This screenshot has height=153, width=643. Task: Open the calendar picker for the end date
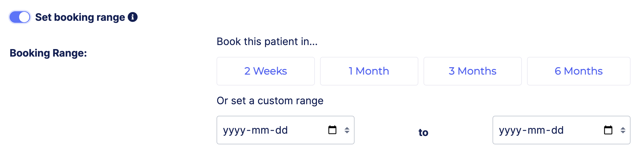[608, 130]
